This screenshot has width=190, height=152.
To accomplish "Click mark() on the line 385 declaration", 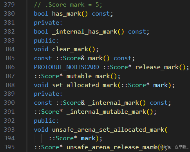I will (x=99, y=58).
